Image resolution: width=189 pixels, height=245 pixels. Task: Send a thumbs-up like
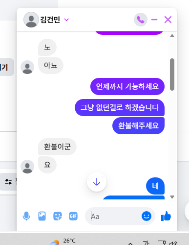[166, 216]
